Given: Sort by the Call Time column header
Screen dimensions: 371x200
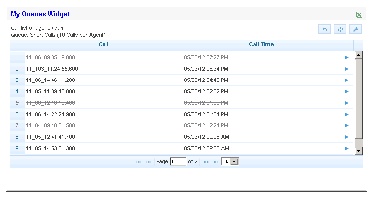Looking at the screenshot, I should (x=261, y=45).
